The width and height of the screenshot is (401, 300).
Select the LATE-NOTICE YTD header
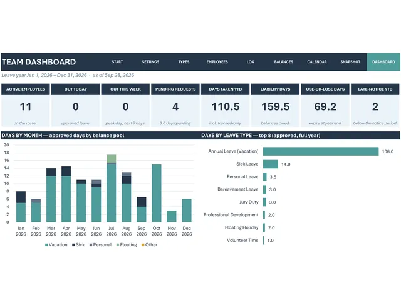[x=375, y=89]
